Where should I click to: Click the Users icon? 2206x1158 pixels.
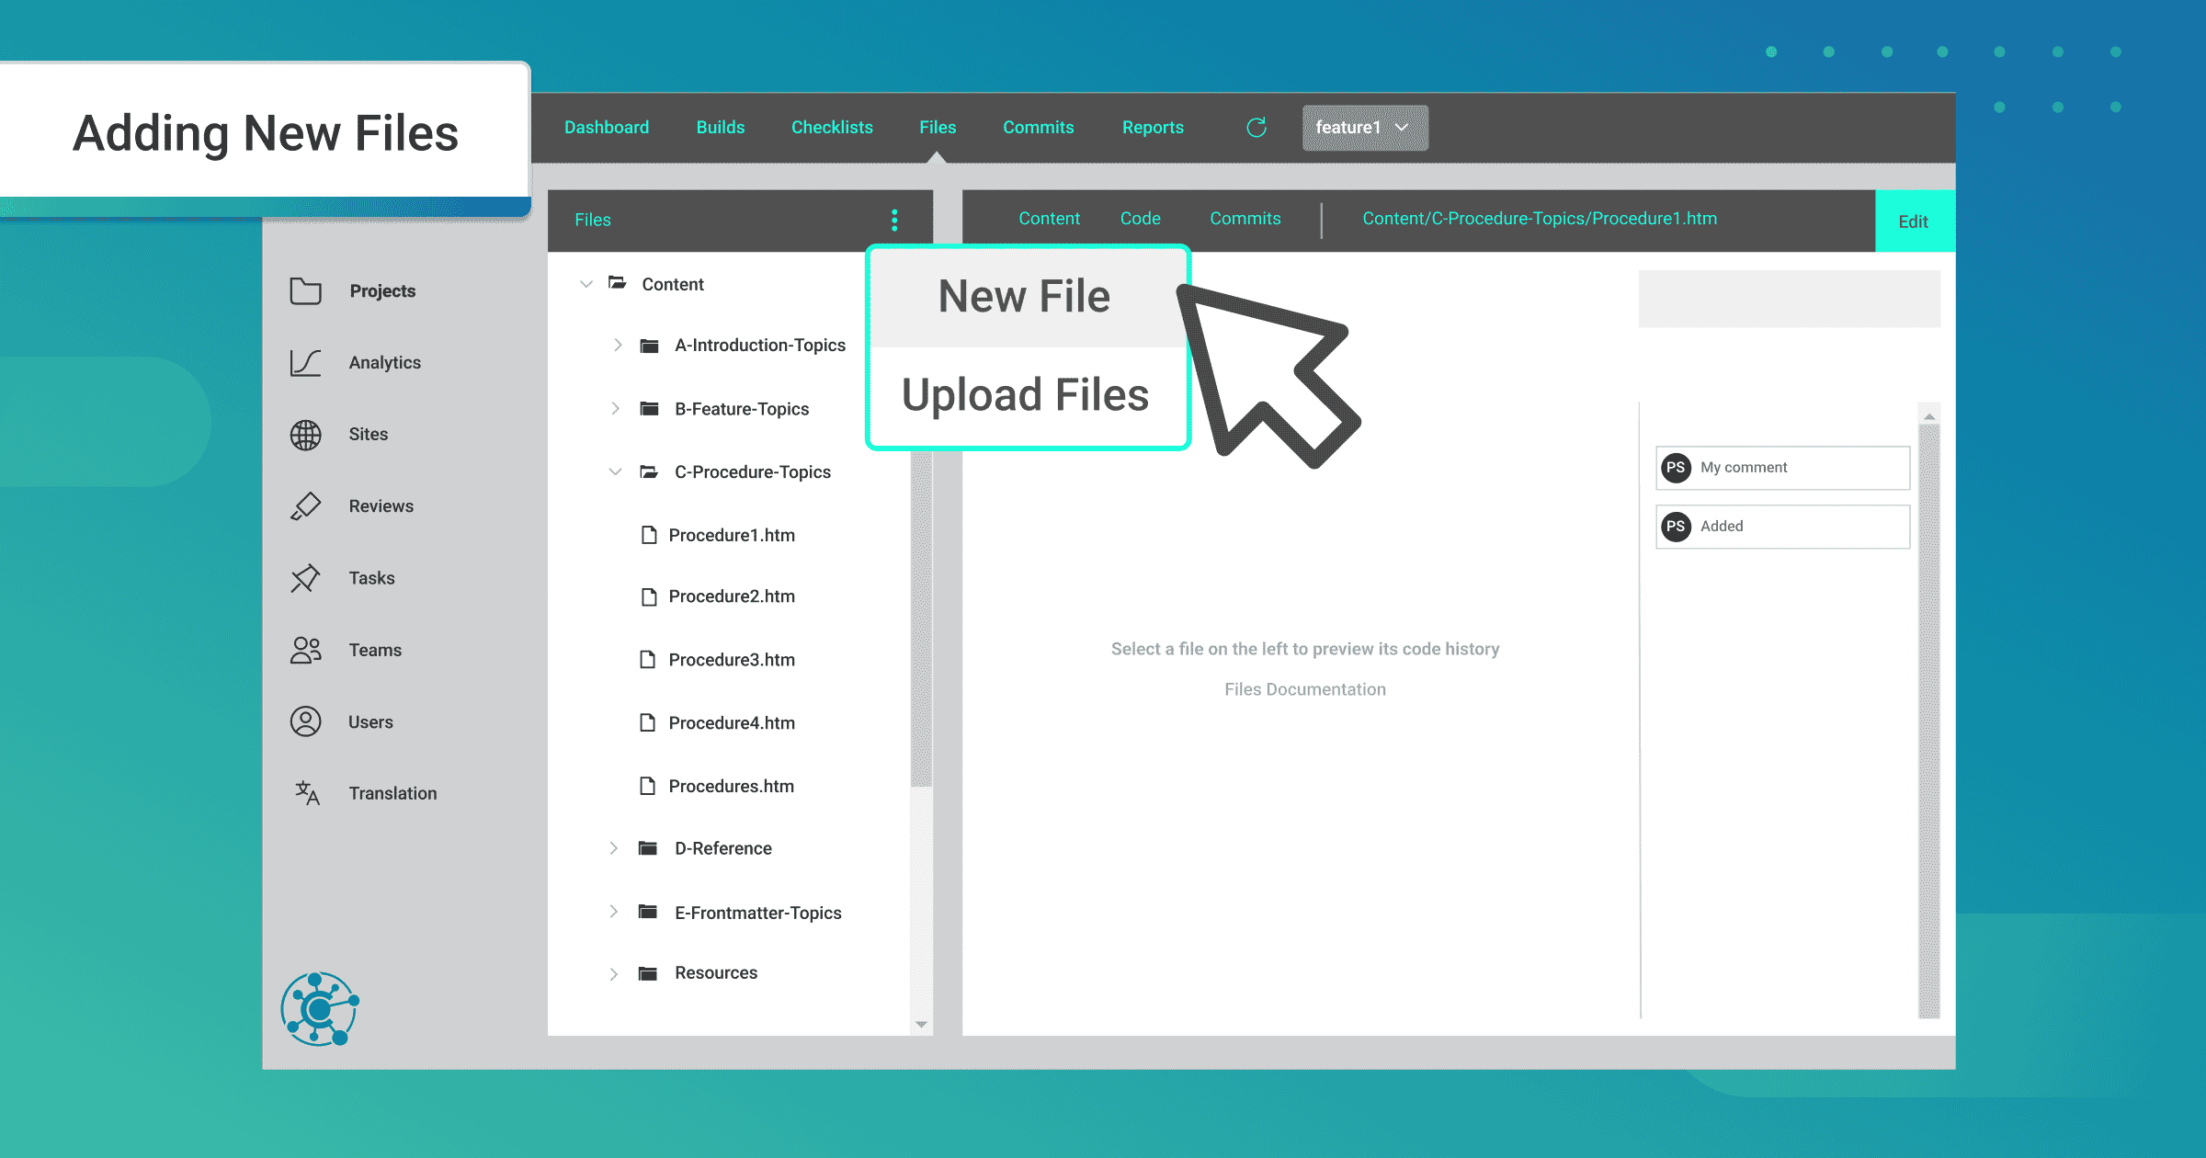(x=306, y=721)
